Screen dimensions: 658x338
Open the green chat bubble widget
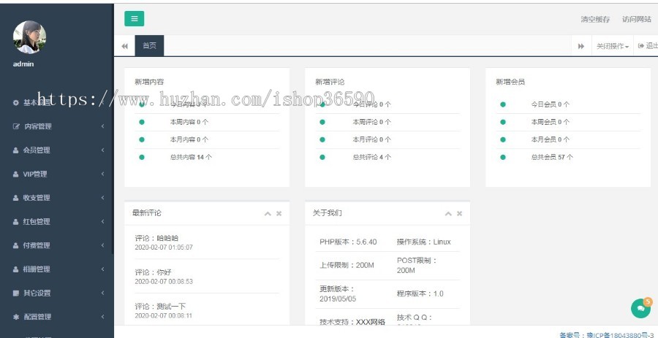click(x=640, y=308)
